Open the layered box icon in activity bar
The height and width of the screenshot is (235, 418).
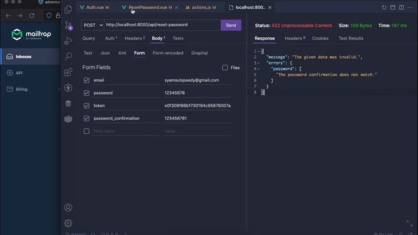pos(68,119)
